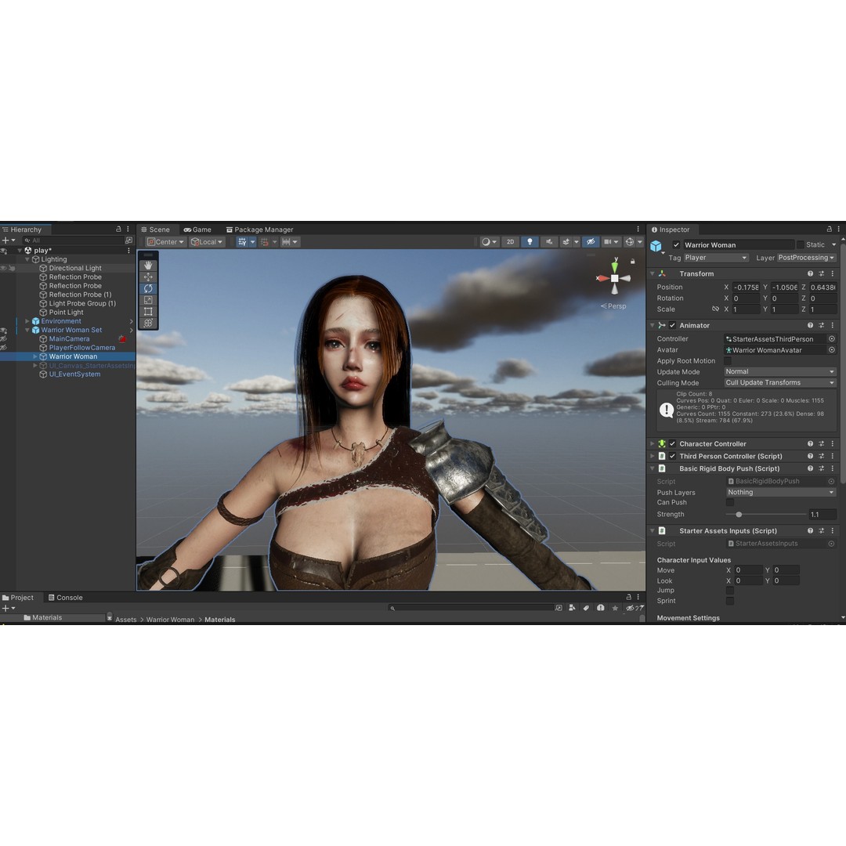The image size is (846, 846).
Task: Open the Local handle rotation dropdown
Action: (x=207, y=242)
